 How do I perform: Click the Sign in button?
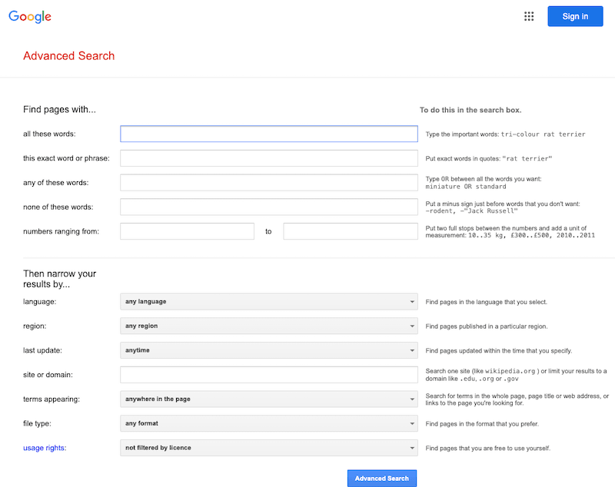click(575, 15)
